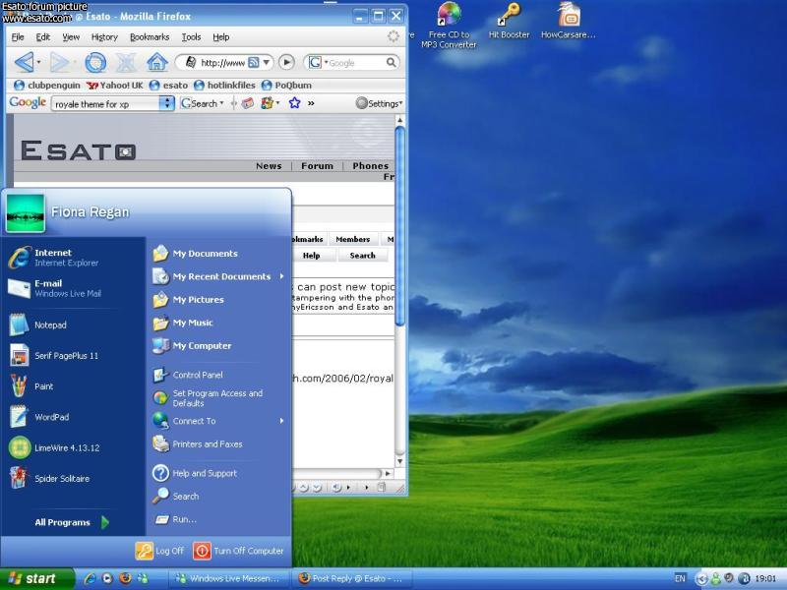Screen dimensions: 787x590
Task: Start Spider Solitaire
Action: [49, 478]
